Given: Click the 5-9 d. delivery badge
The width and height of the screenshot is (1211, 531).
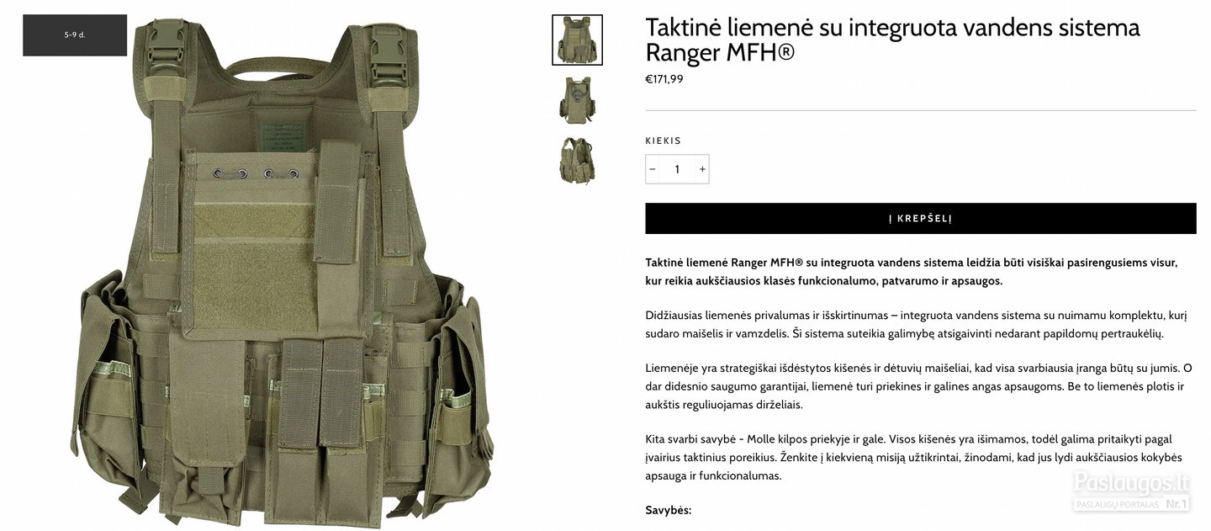Looking at the screenshot, I should point(75,35).
